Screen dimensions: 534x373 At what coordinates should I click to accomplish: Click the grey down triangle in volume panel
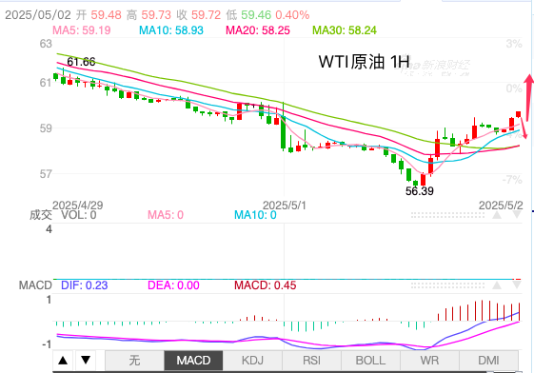(517, 215)
